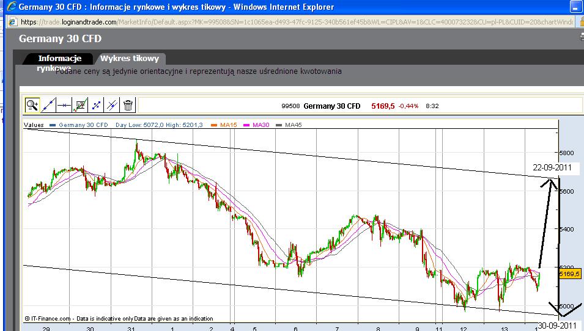
Task: Switch to the Wykres tikowy tab
Action: 130,59
